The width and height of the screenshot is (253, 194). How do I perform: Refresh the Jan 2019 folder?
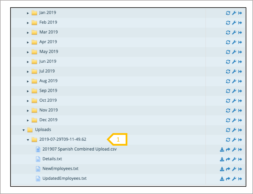(228, 13)
